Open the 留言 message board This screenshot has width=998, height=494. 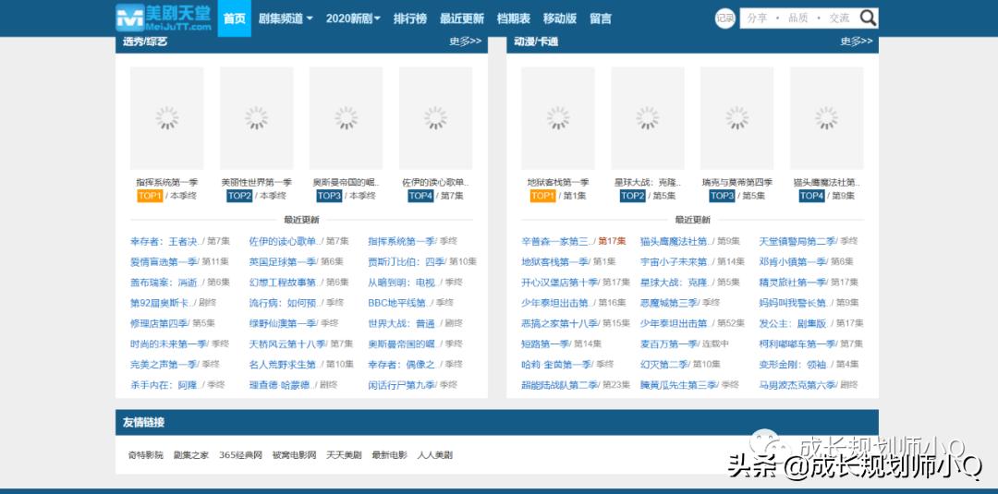[x=601, y=18]
